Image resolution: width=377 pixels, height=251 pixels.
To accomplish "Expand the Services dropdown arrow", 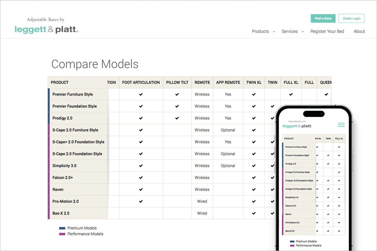I will (x=303, y=32).
